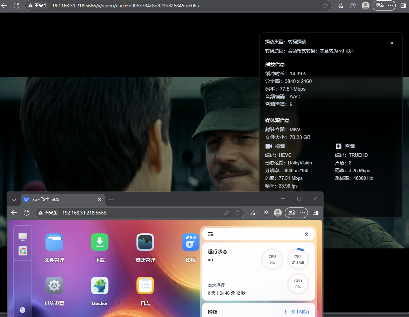Click the 更新 button in the video window
Viewport: 409px width, 317px height.
[x=384, y=6]
